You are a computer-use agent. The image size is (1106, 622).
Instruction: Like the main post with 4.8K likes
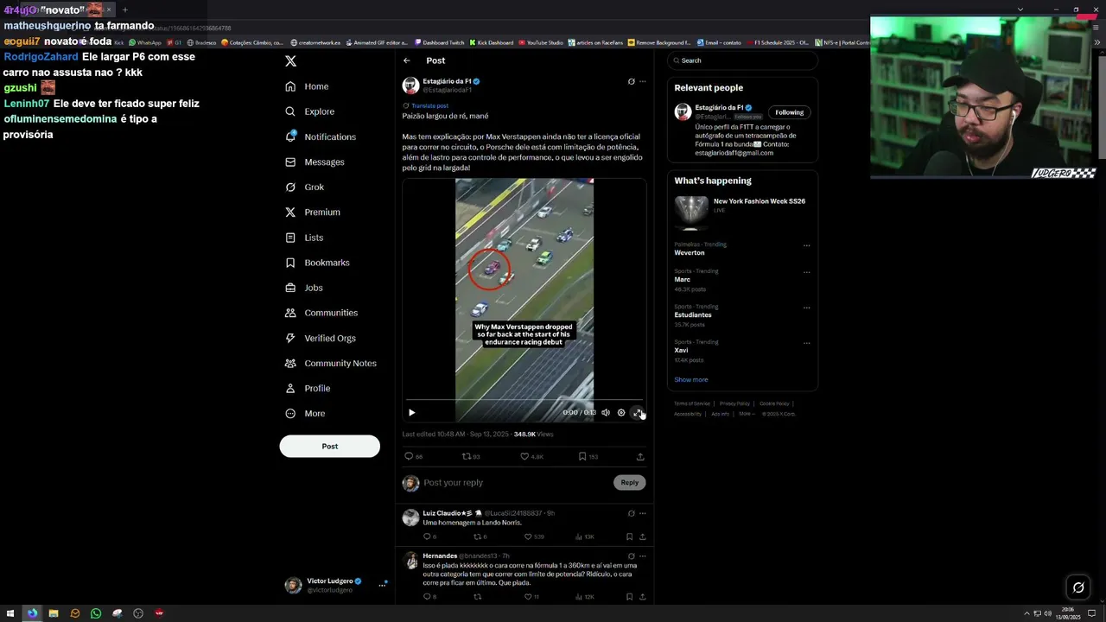pos(524,456)
